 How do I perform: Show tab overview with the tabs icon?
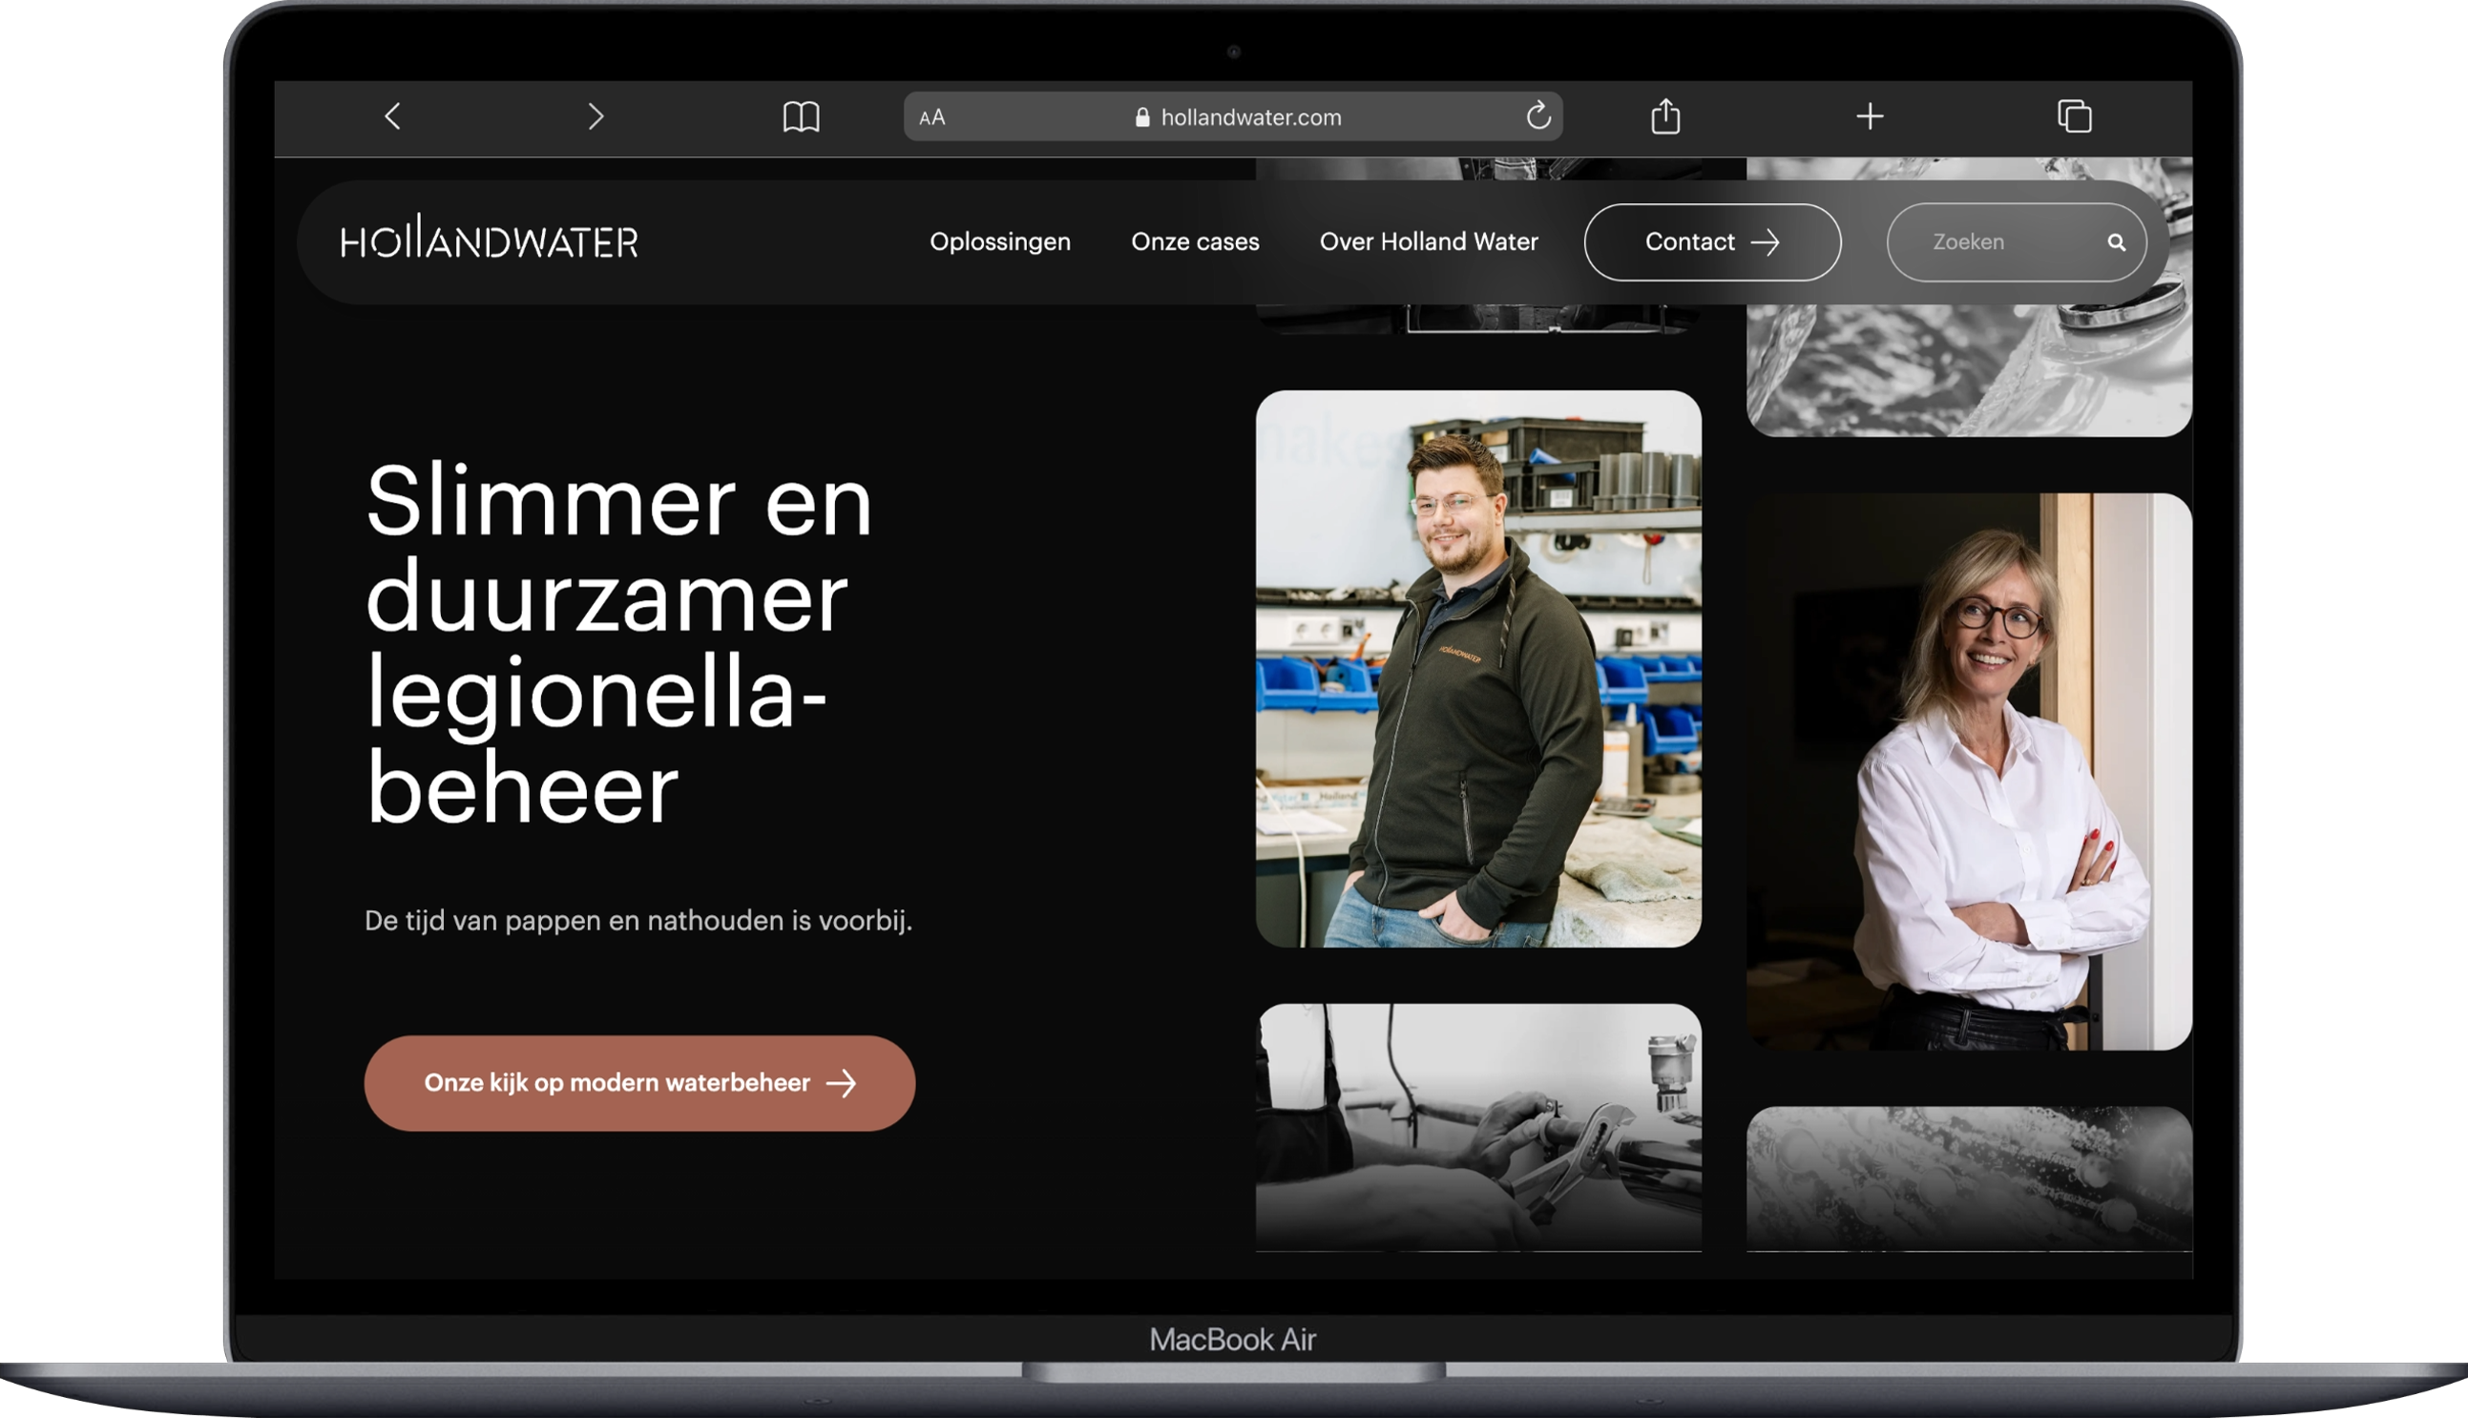click(x=2074, y=116)
